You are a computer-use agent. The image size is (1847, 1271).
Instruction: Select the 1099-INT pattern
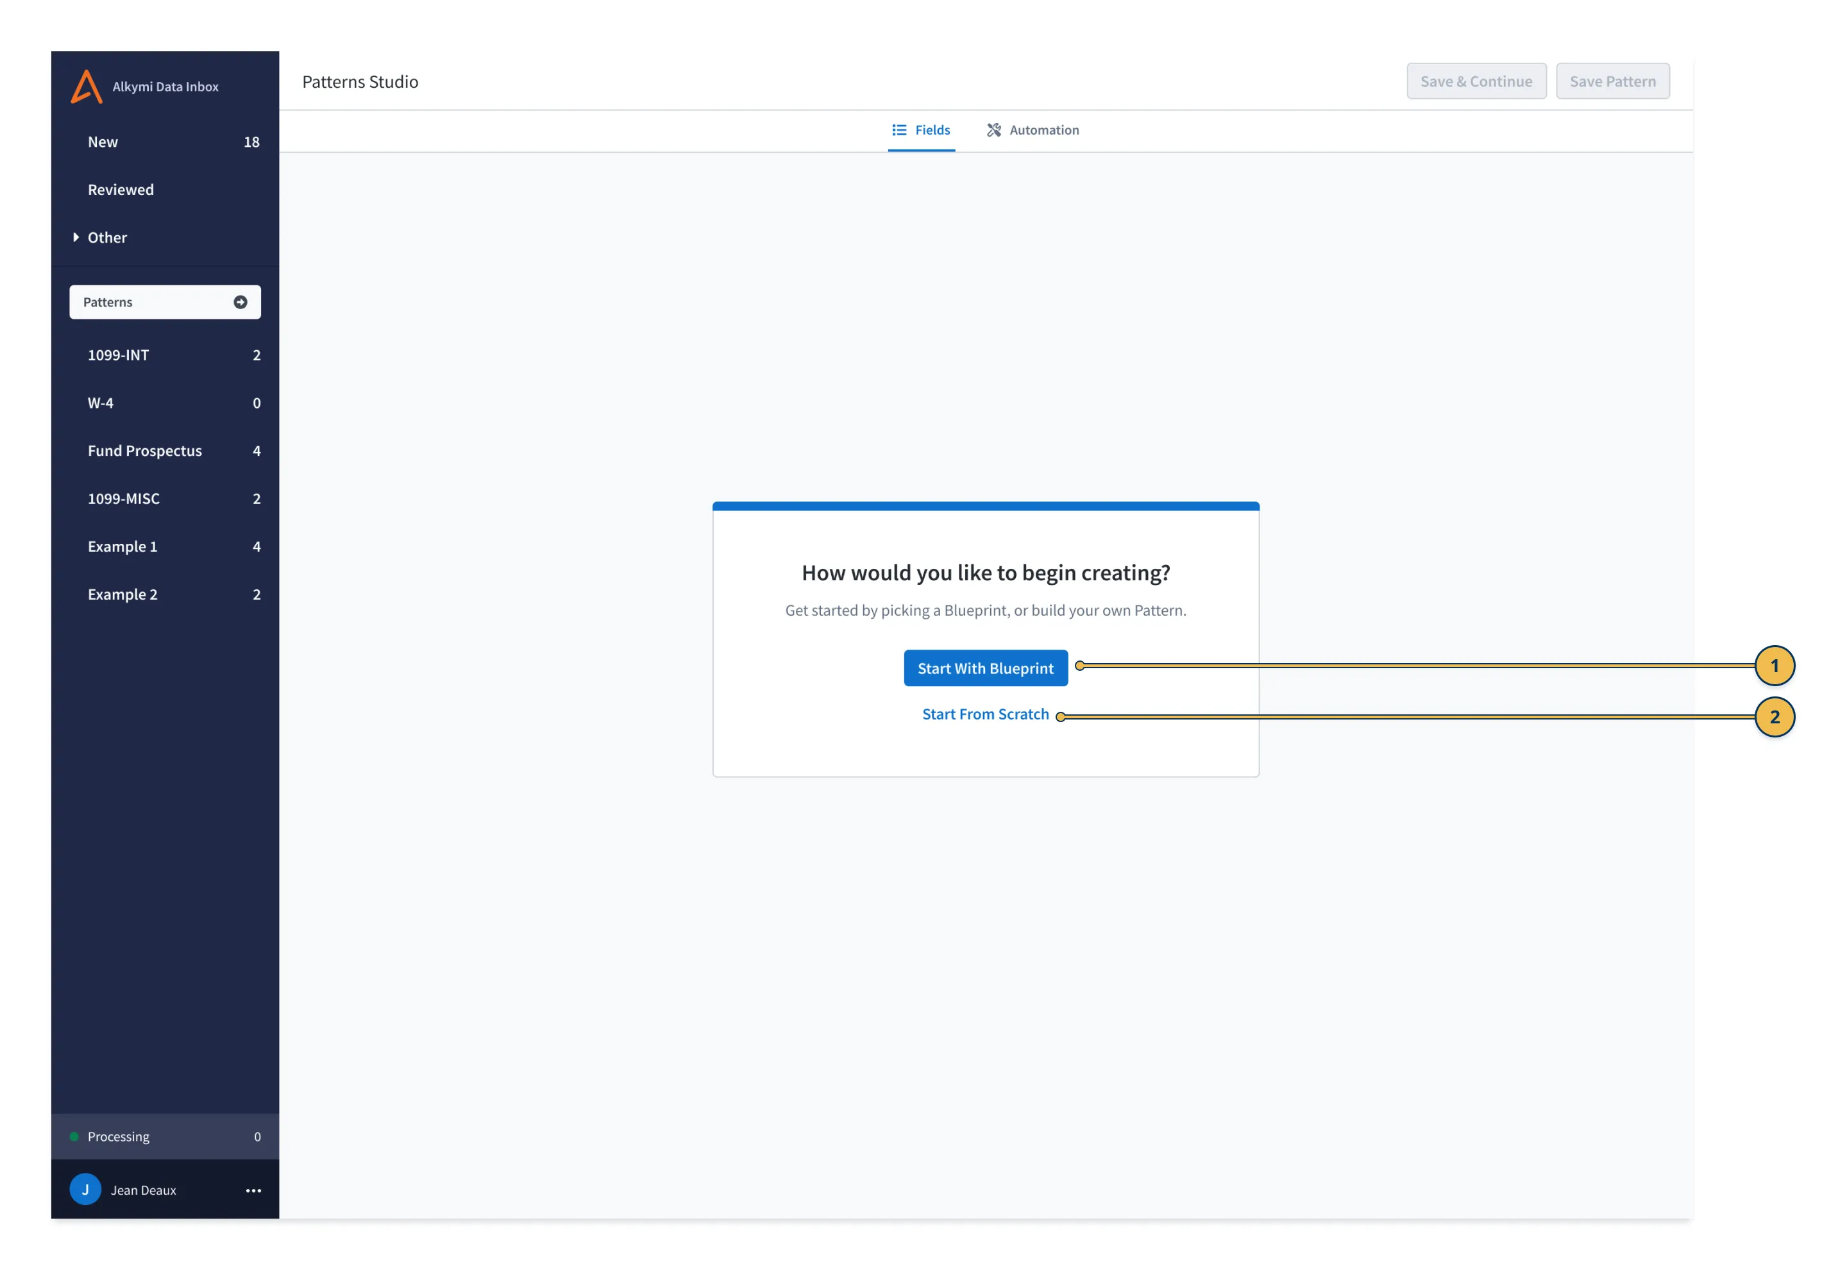[x=165, y=355]
